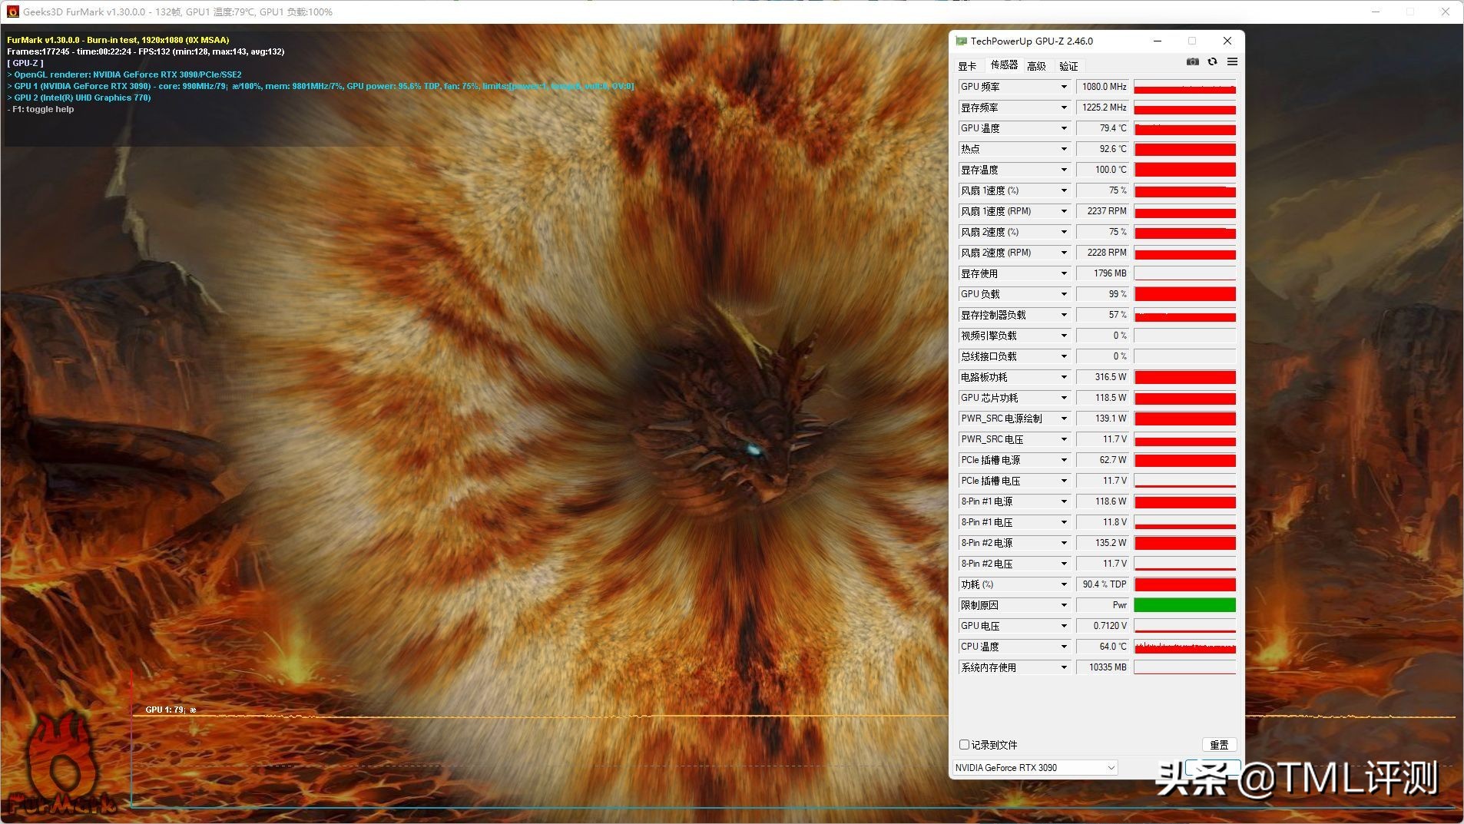Take a GPU-Z screenshot with the camera icon
Screen dimensions: 1464x824
coord(1192,61)
